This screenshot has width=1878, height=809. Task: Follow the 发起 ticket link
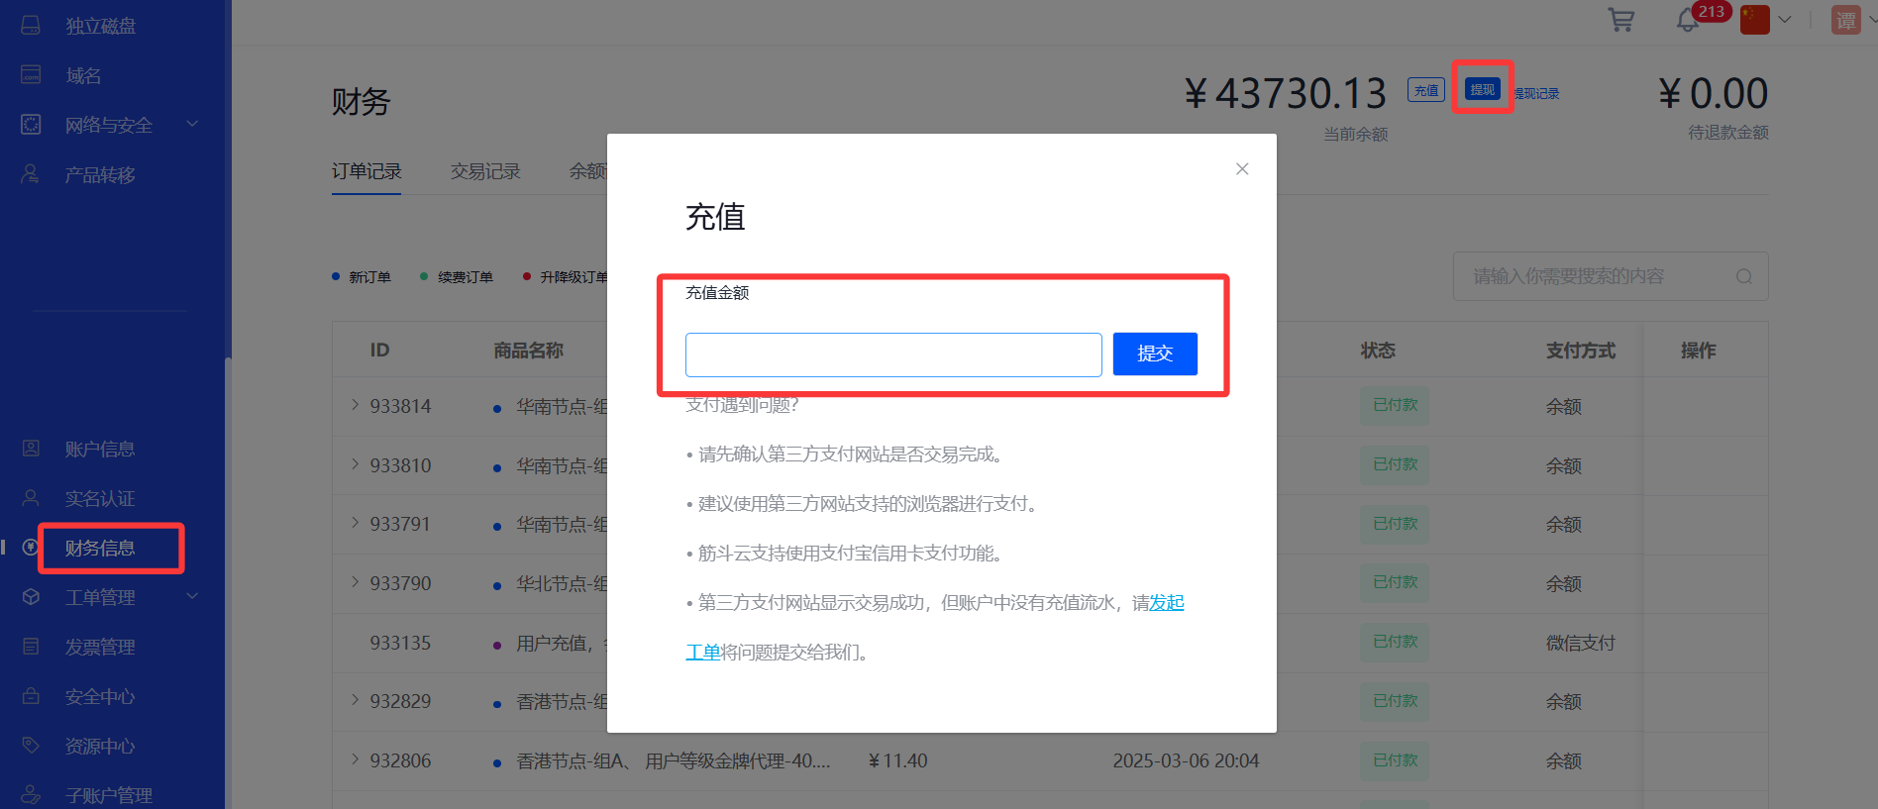coord(1167,602)
